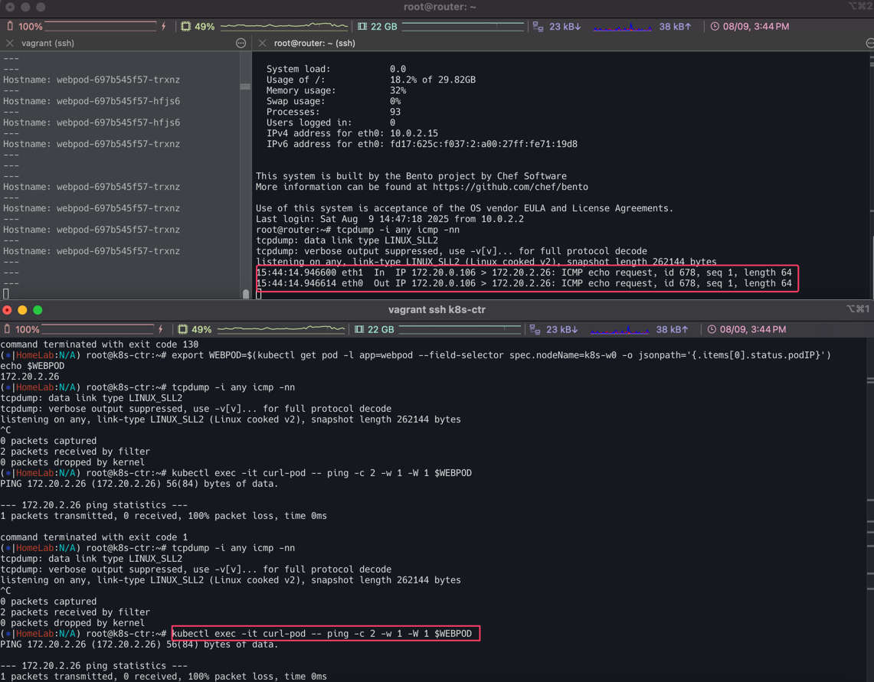Open the options menu for the root@router pane
Image resolution: width=874 pixels, height=682 pixels.
click(869, 44)
